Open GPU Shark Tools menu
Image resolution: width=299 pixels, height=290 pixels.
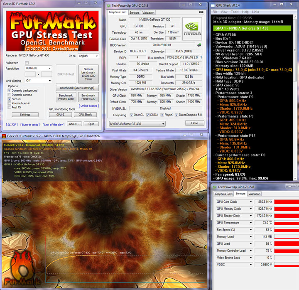[x=235, y=12]
